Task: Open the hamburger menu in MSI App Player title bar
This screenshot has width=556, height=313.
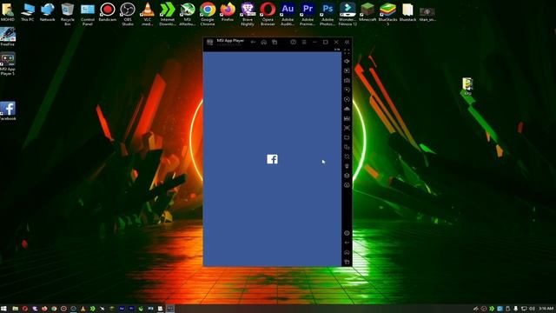Action: point(304,42)
